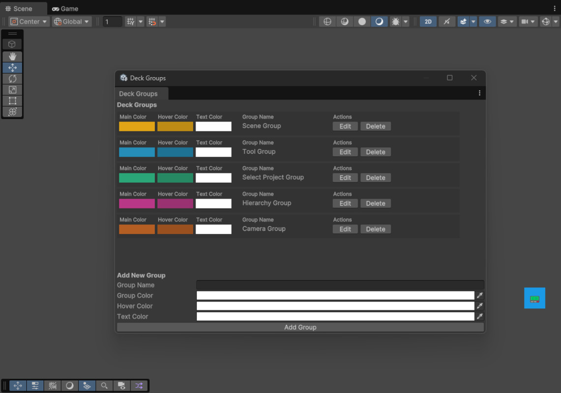Click the Group Name input field
This screenshot has width=561, height=393.
pos(340,285)
